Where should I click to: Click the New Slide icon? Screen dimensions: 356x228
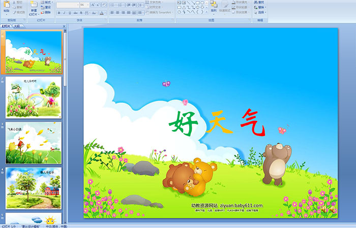click(34, 5)
